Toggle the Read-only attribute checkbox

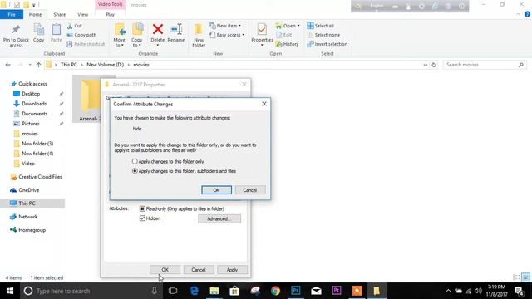coord(142,208)
